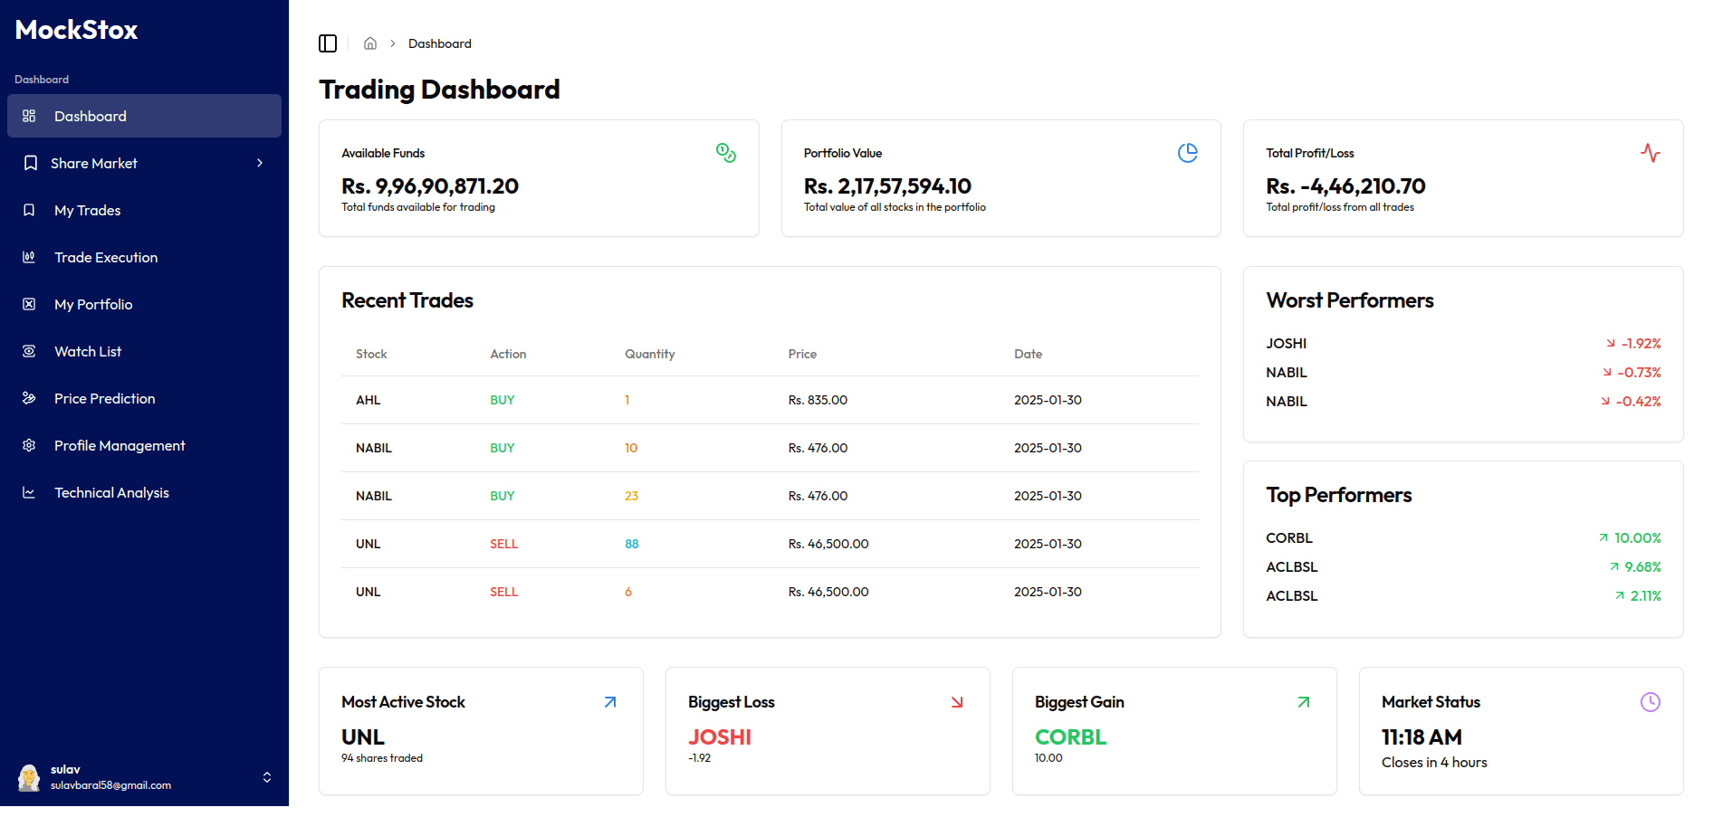The image size is (1713, 817).
Task: Go to Trade Execution
Action: tap(106, 257)
